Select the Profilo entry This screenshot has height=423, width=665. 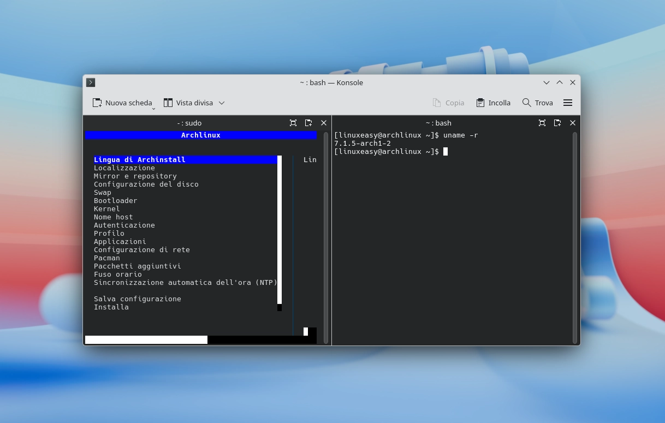click(109, 233)
